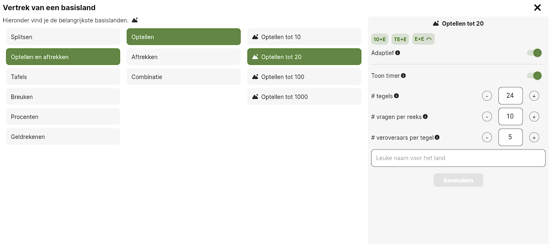This screenshot has height=244, width=550.
Task: Select the Tafels category
Action: (63, 77)
